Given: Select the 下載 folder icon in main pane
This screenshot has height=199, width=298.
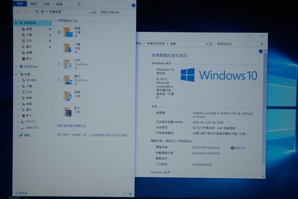Looking at the screenshot, I should tap(68, 48).
